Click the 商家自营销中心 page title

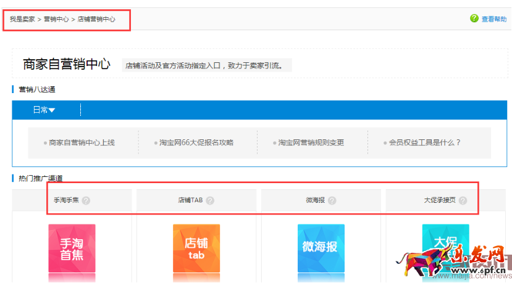click(x=67, y=64)
